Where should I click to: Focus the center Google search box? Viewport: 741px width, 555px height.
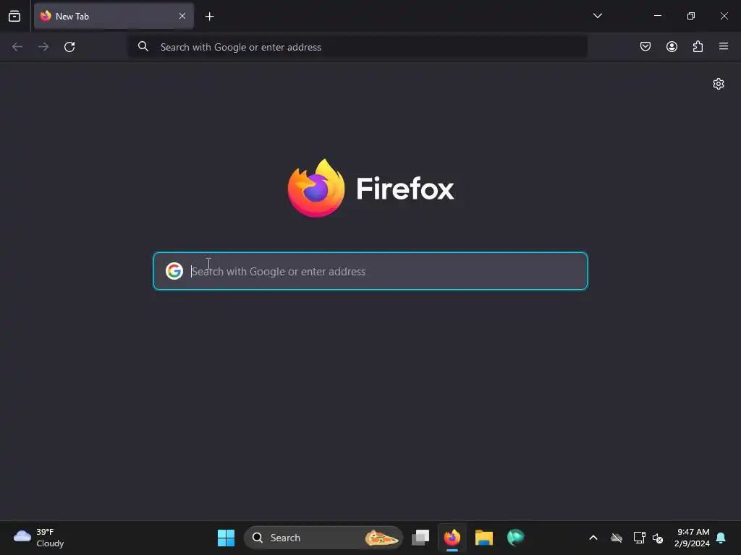coord(370,271)
